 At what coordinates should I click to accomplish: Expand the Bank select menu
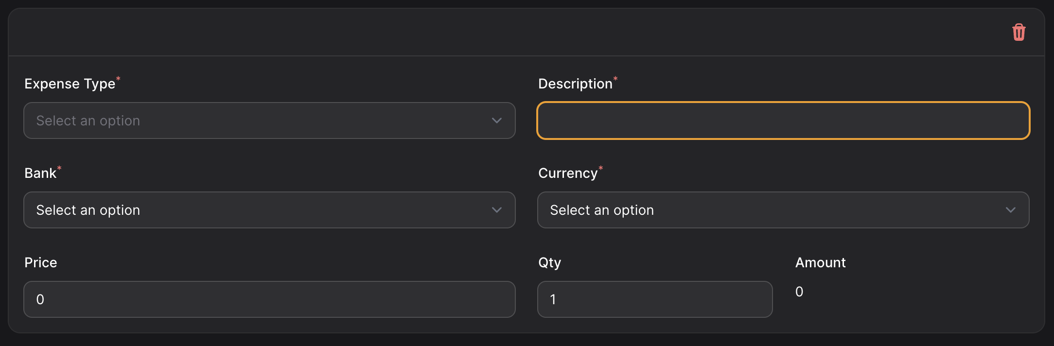pyautogui.click(x=269, y=210)
